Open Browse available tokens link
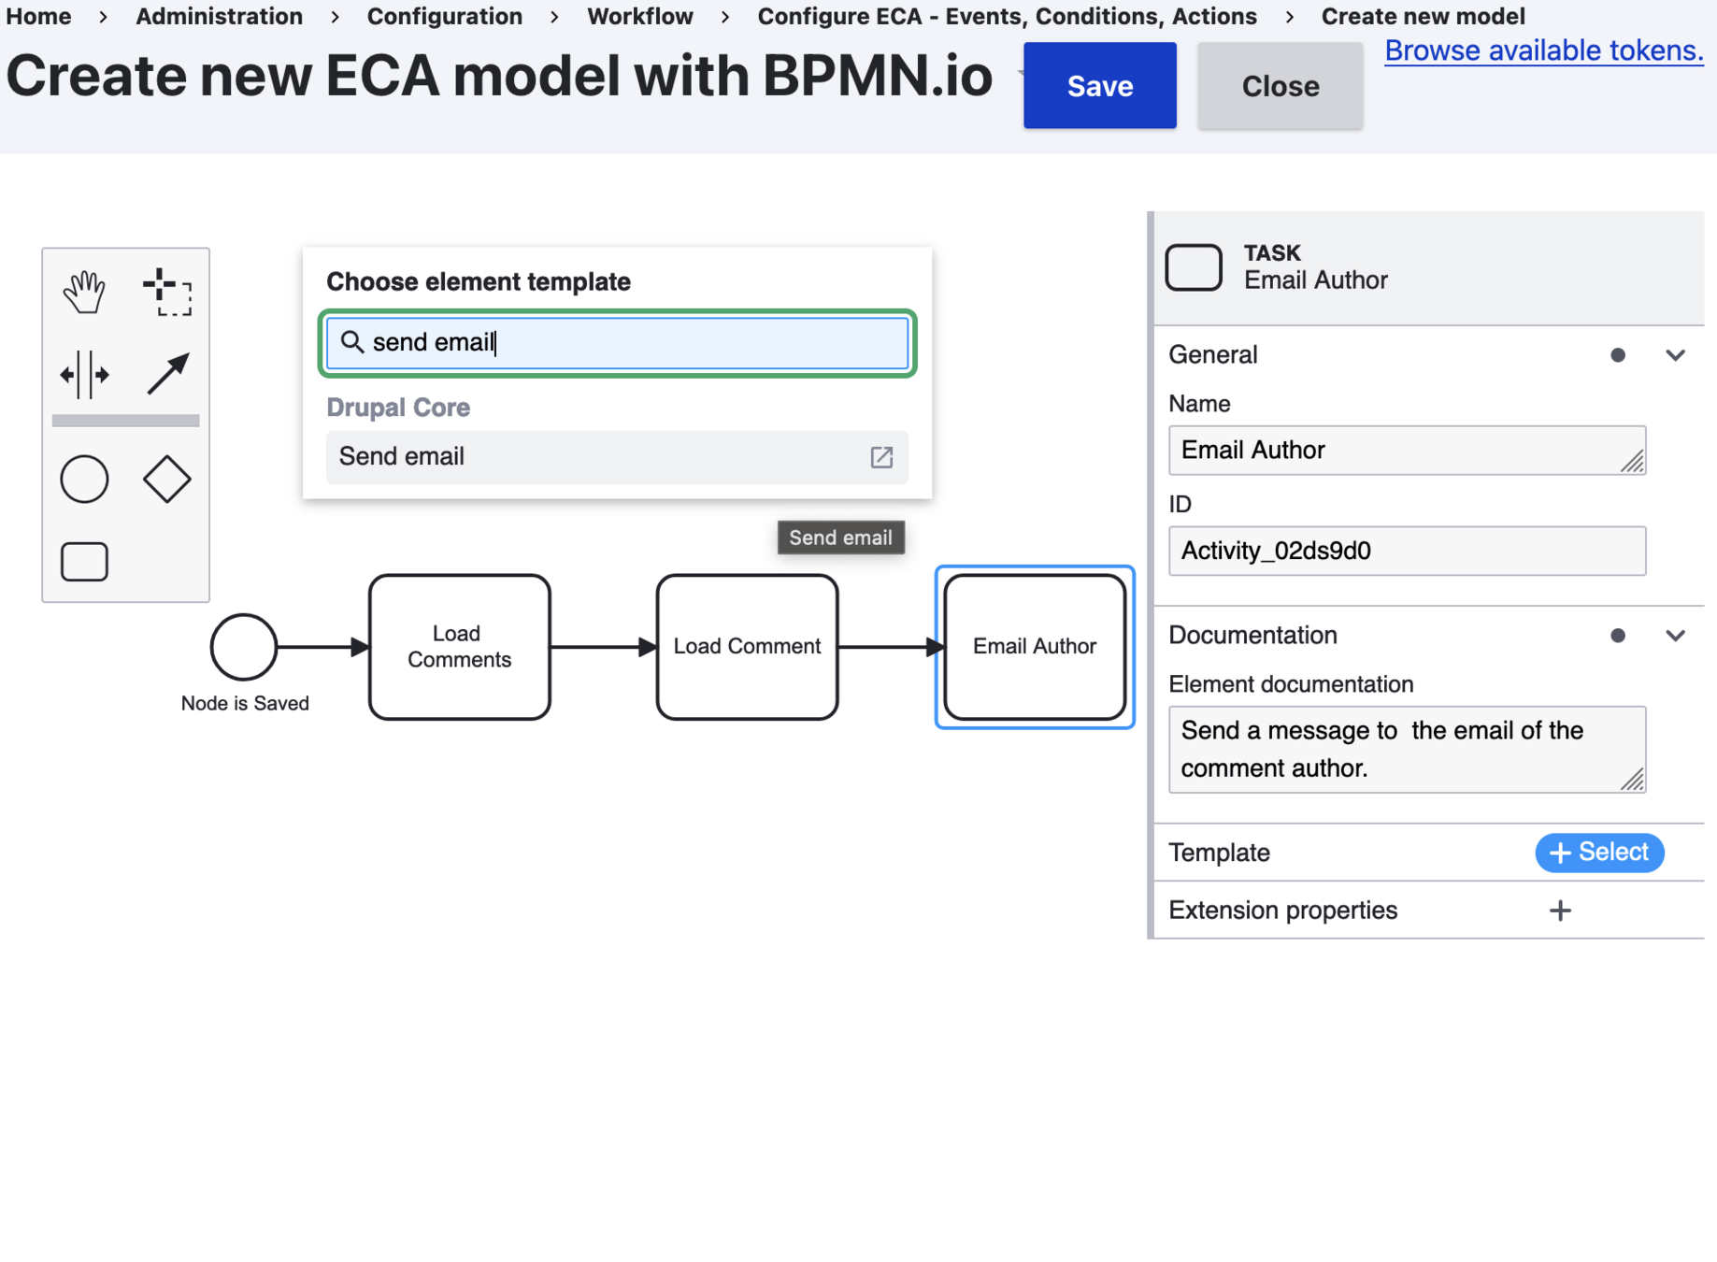Screen dimensions: 1717x1262 point(1544,50)
